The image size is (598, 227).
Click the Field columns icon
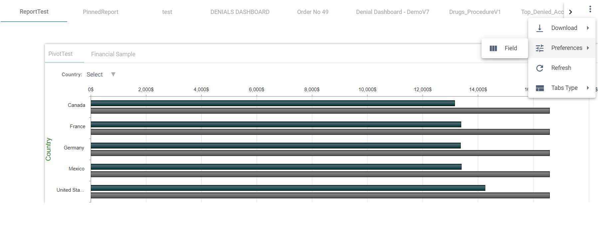point(493,49)
